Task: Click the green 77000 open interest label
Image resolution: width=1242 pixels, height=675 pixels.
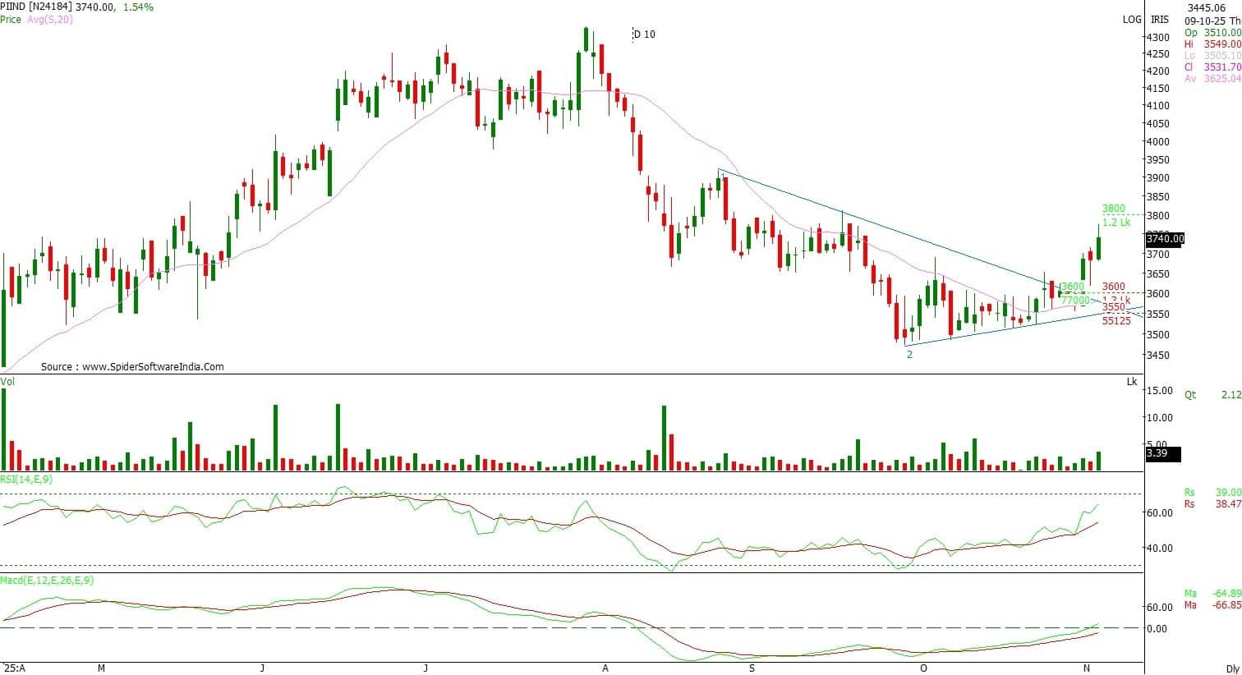Action: click(1074, 301)
